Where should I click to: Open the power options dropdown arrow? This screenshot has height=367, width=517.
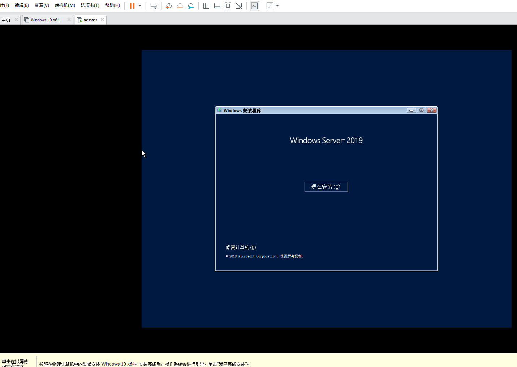[139, 5]
